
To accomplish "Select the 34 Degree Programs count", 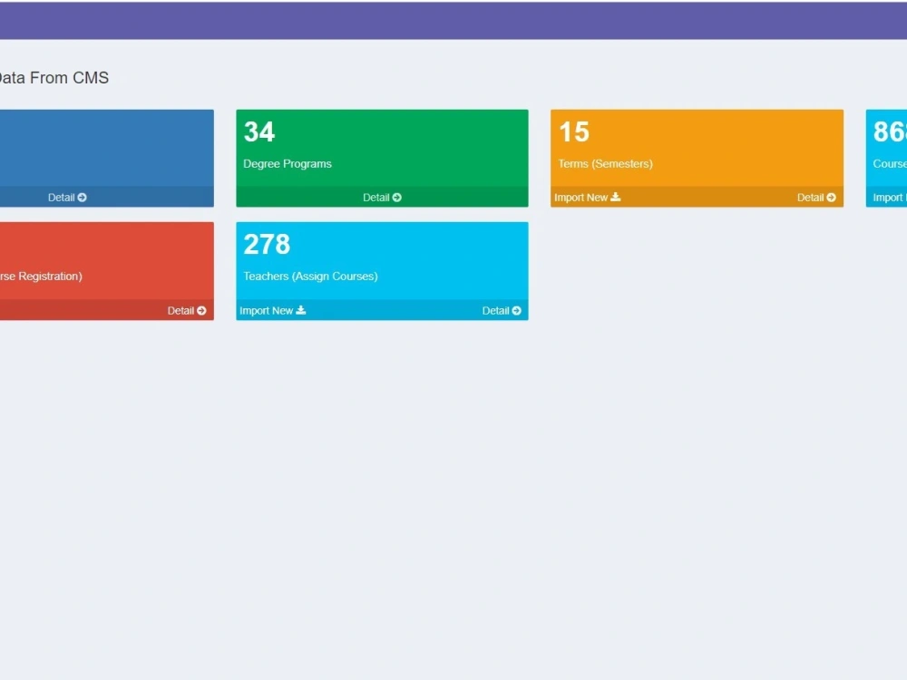I will [x=259, y=131].
